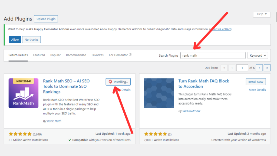Click the page vertical scrollbar

(x=276, y=17)
